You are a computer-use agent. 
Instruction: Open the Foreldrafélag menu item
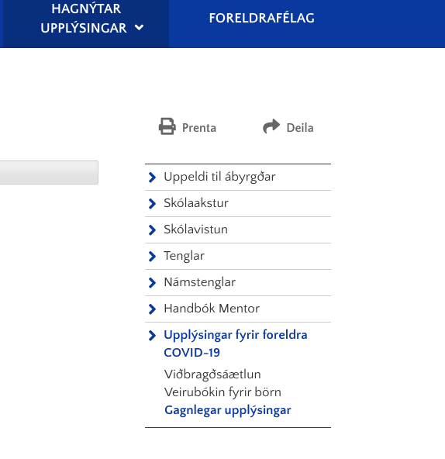click(262, 18)
